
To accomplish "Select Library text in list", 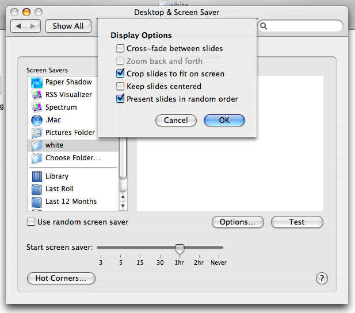I will point(57,176).
